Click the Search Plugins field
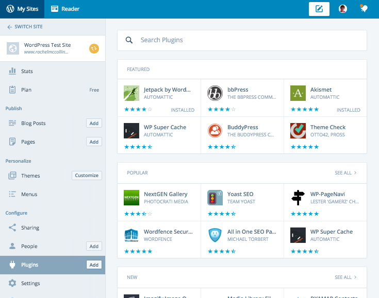This screenshot has width=379, height=298. tap(242, 40)
